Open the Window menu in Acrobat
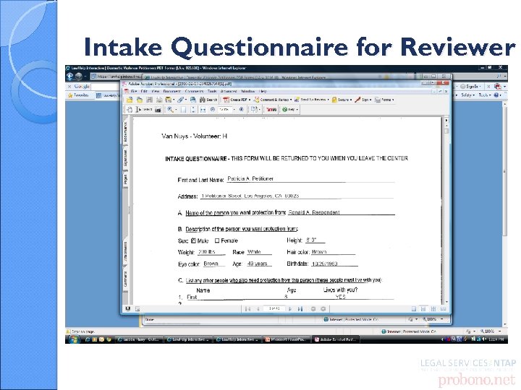 248,91
